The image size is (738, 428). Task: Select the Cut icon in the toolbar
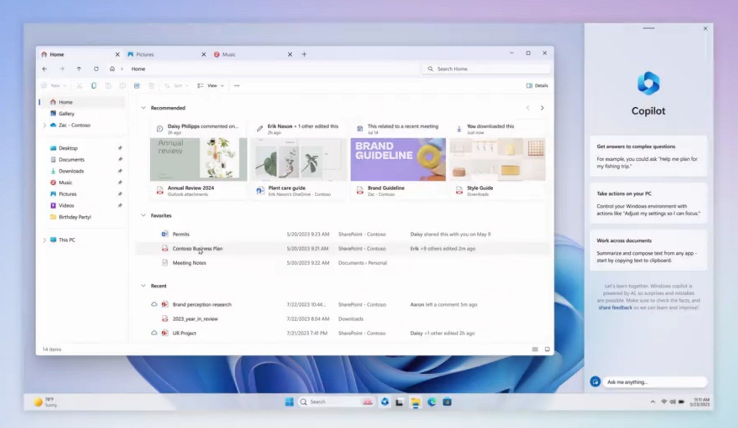pyautogui.click(x=80, y=85)
